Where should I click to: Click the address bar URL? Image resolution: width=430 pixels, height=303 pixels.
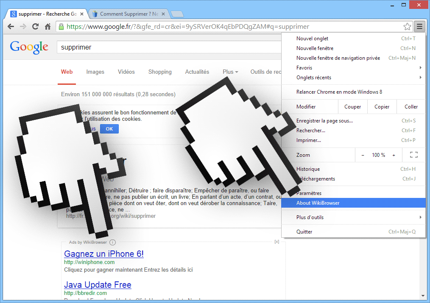tap(188, 27)
